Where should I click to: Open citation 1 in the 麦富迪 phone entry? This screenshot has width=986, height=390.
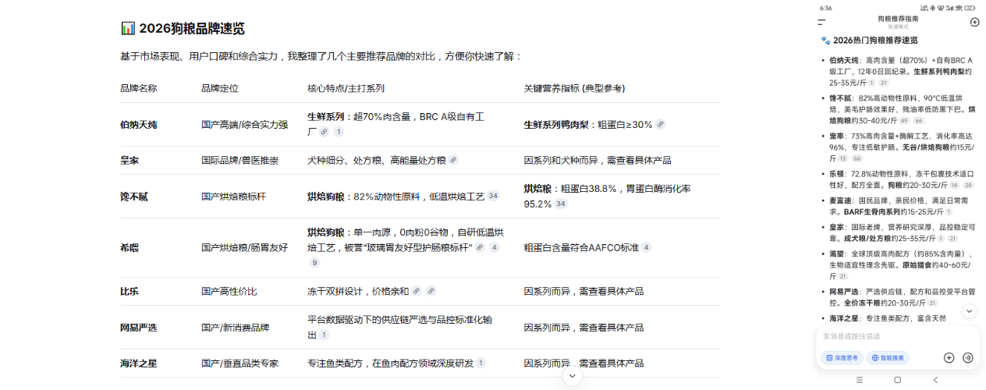click(x=949, y=211)
